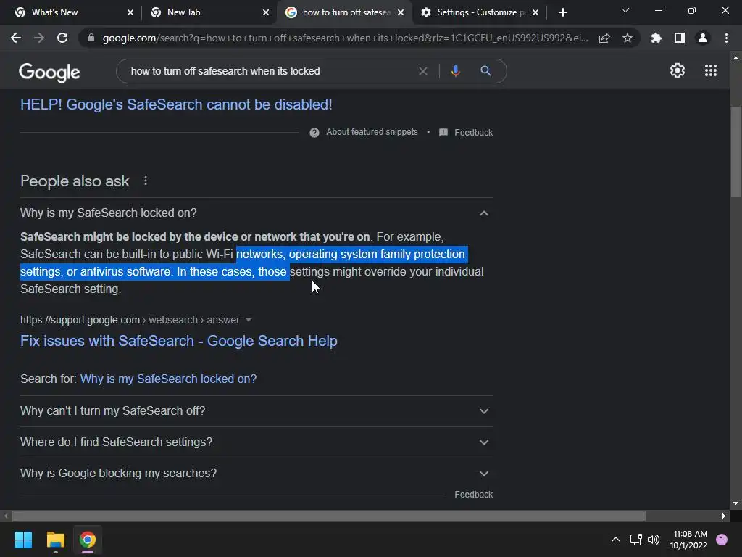Image resolution: width=742 pixels, height=557 pixels.
Task: Open the tab search chevron
Action: click(x=625, y=10)
